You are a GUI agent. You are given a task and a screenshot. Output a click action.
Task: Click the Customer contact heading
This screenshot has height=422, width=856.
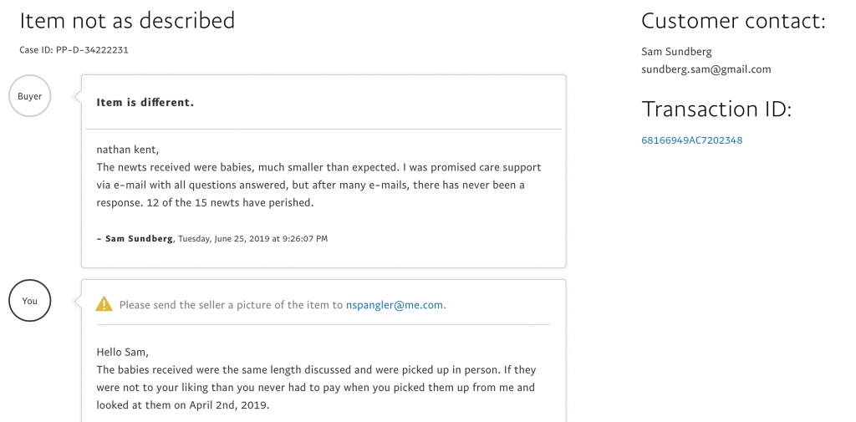[x=733, y=21]
